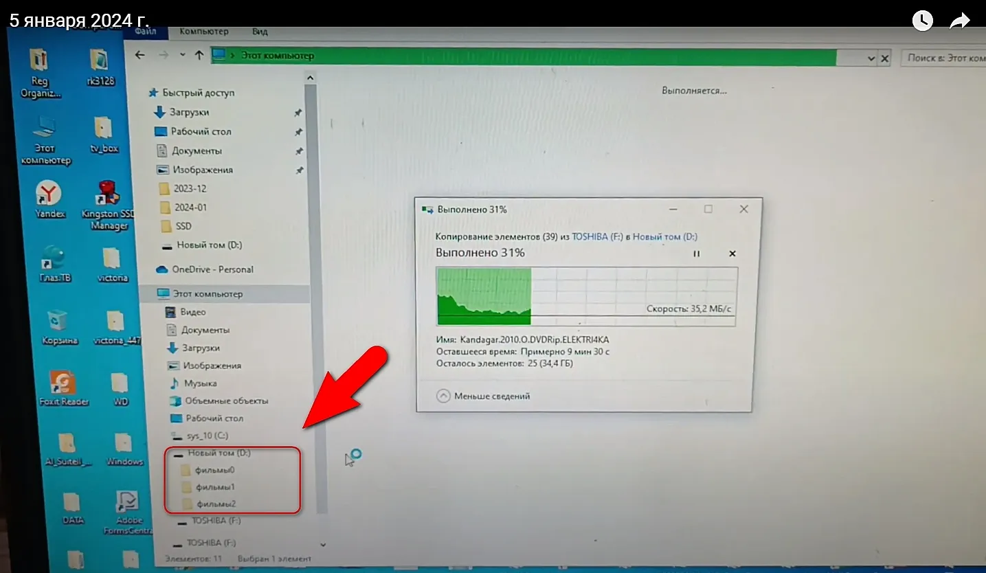Switch to the Вид ribbon tab

tap(260, 32)
